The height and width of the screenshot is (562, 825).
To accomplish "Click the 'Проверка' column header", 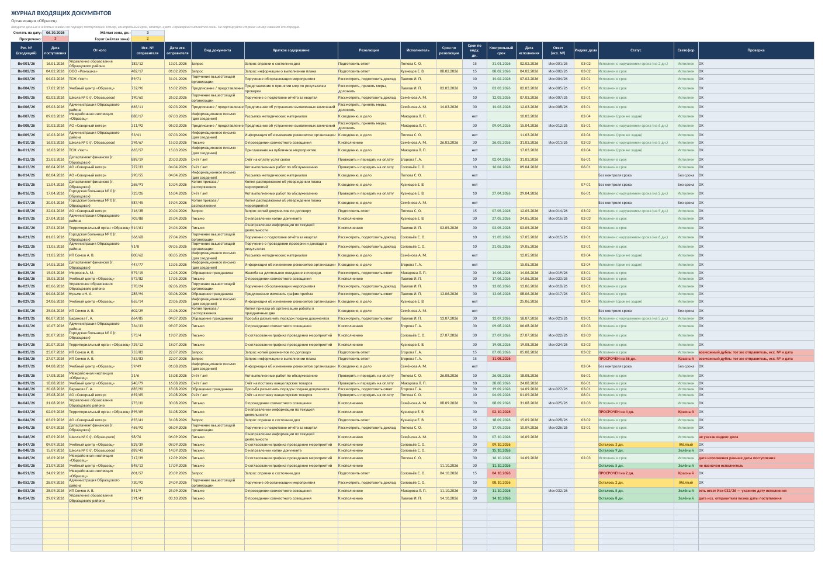I will point(756,50).
